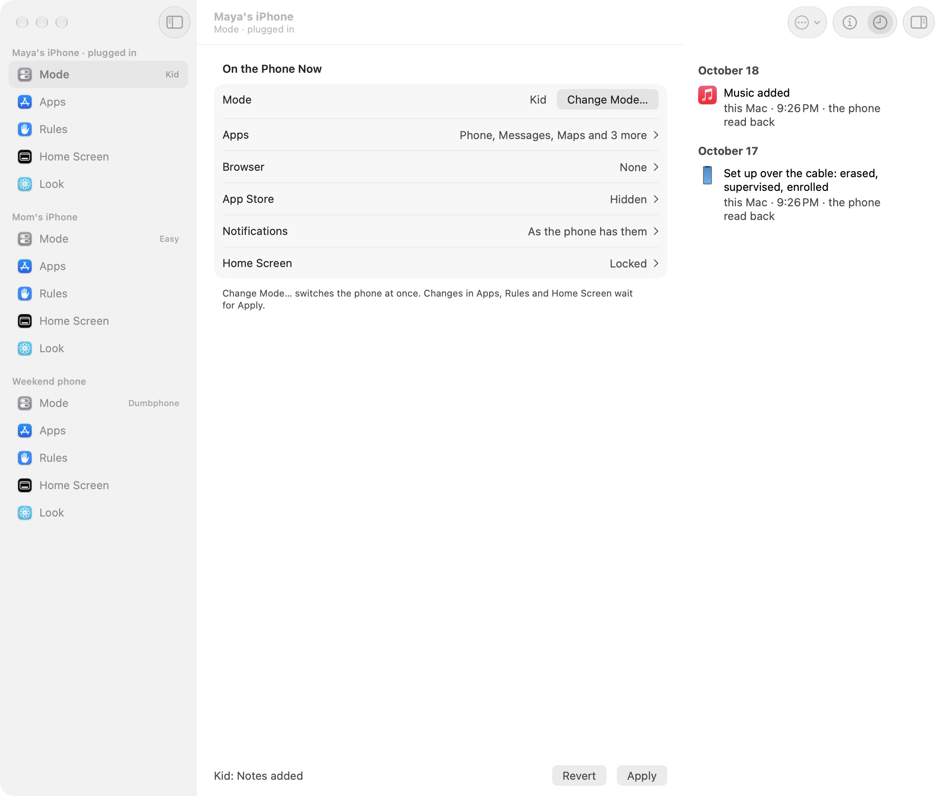Open Home Screen under Weekend phone

tap(98, 485)
